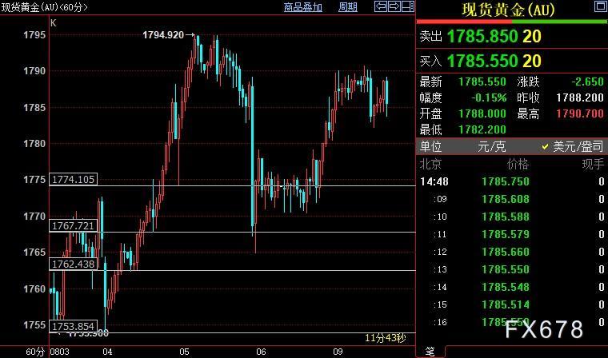The width and height of the screenshot is (608, 358).
Task: Click the 1774.105 price level label
Action: point(74,179)
